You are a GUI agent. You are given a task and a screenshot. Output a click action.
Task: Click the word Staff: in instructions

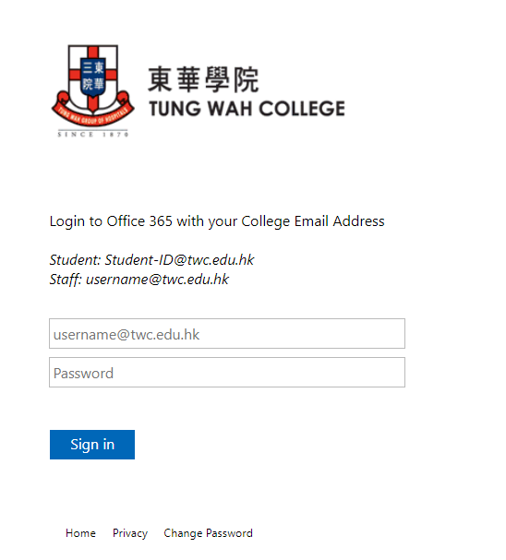point(66,280)
